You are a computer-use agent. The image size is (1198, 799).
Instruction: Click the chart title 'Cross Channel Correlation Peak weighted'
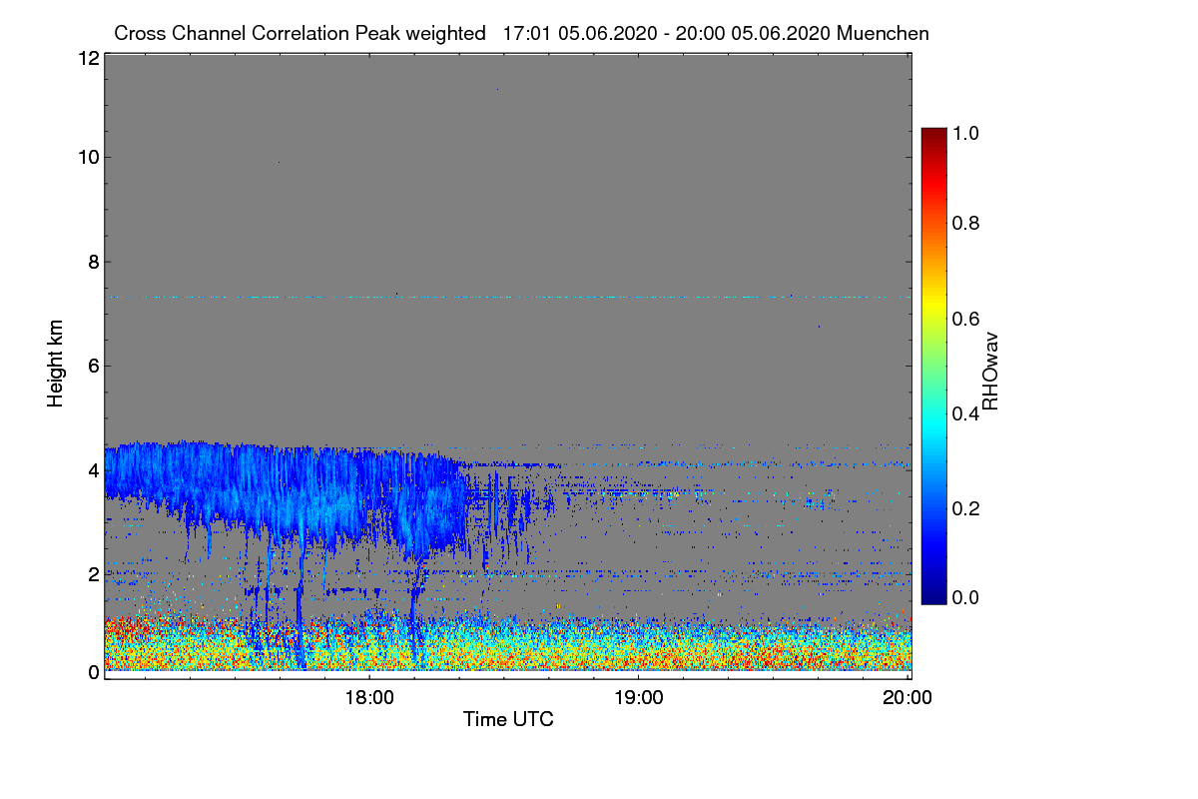pyautogui.click(x=299, y=33)
